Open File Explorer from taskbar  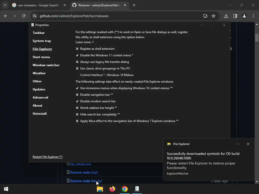click(100, 189)
